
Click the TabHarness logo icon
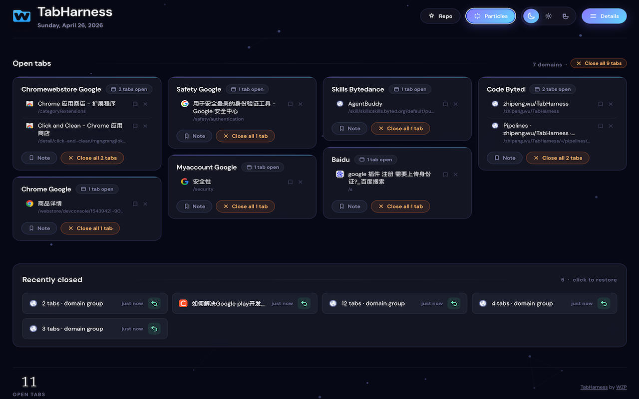point(22,16)
